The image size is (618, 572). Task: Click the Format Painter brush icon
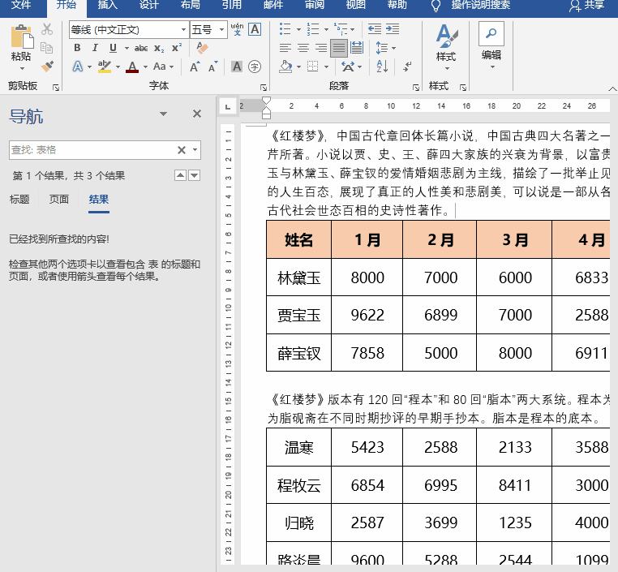coord(47,67)
